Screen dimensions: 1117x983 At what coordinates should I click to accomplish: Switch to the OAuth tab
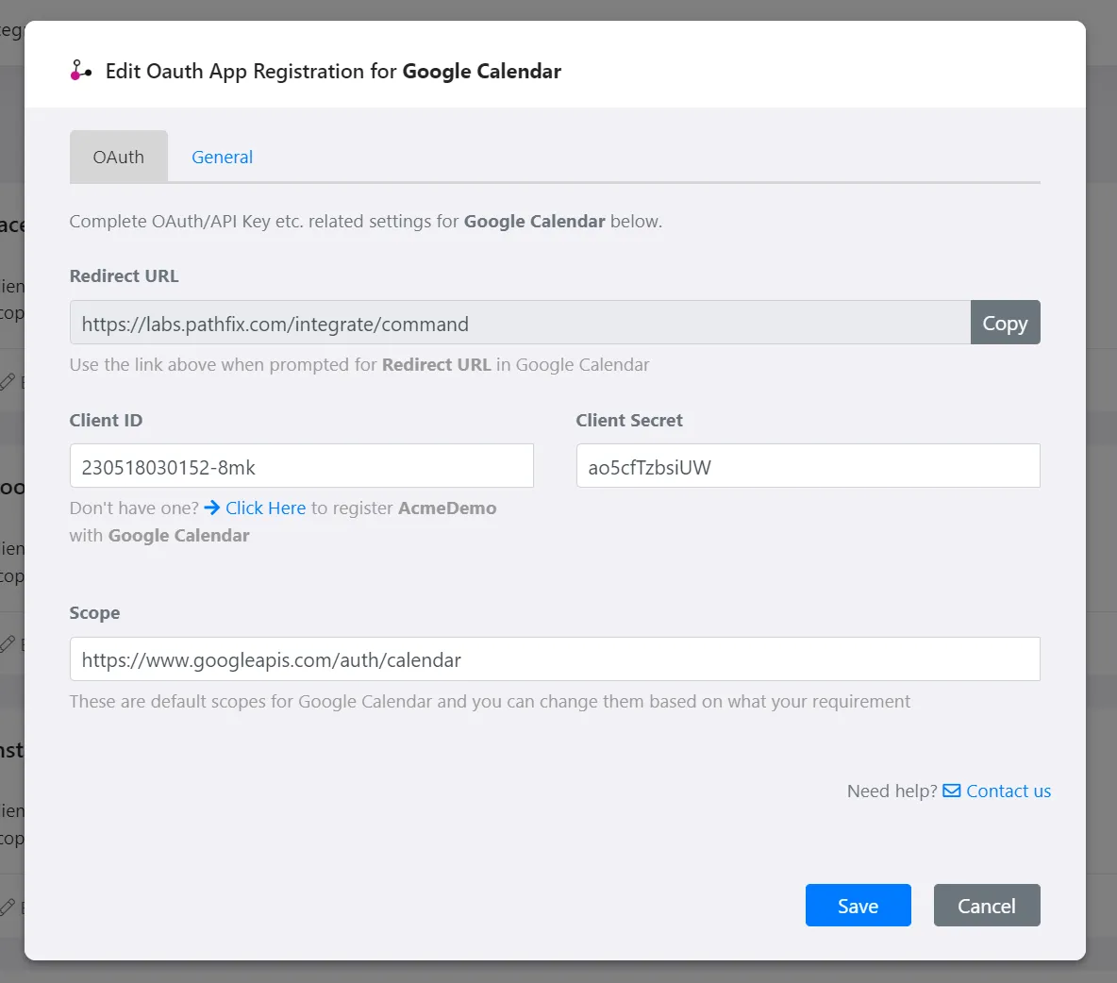click(118, 157)
